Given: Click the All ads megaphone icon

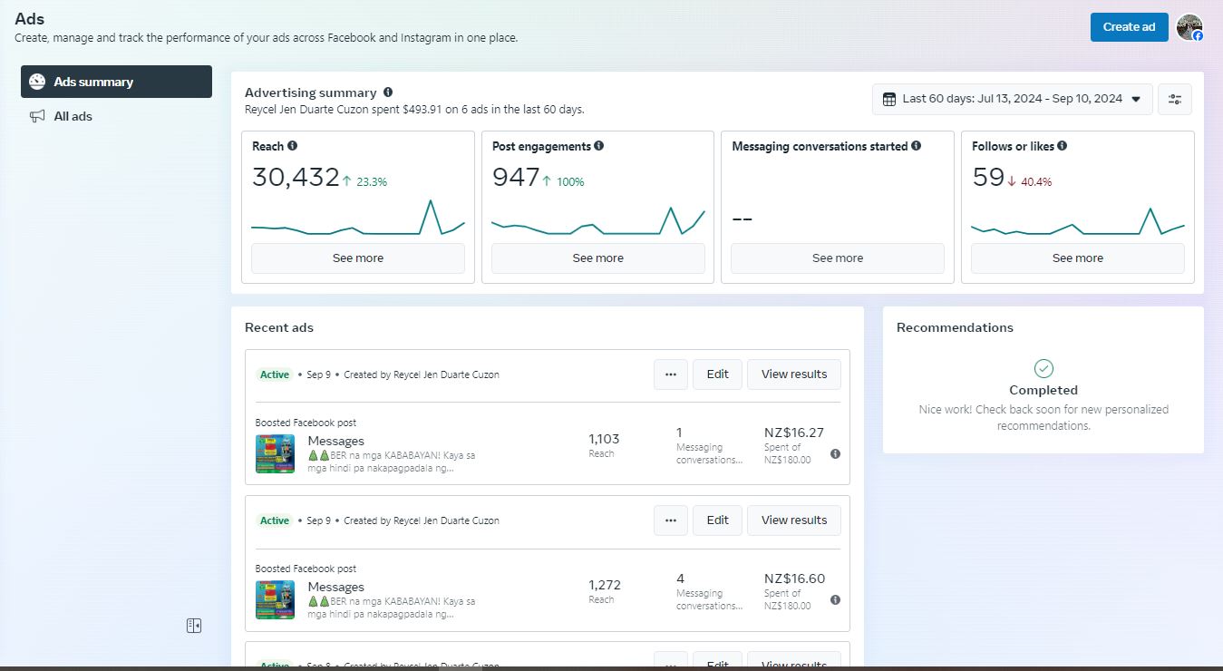Looking at the screenshot, I should (37, 116).
